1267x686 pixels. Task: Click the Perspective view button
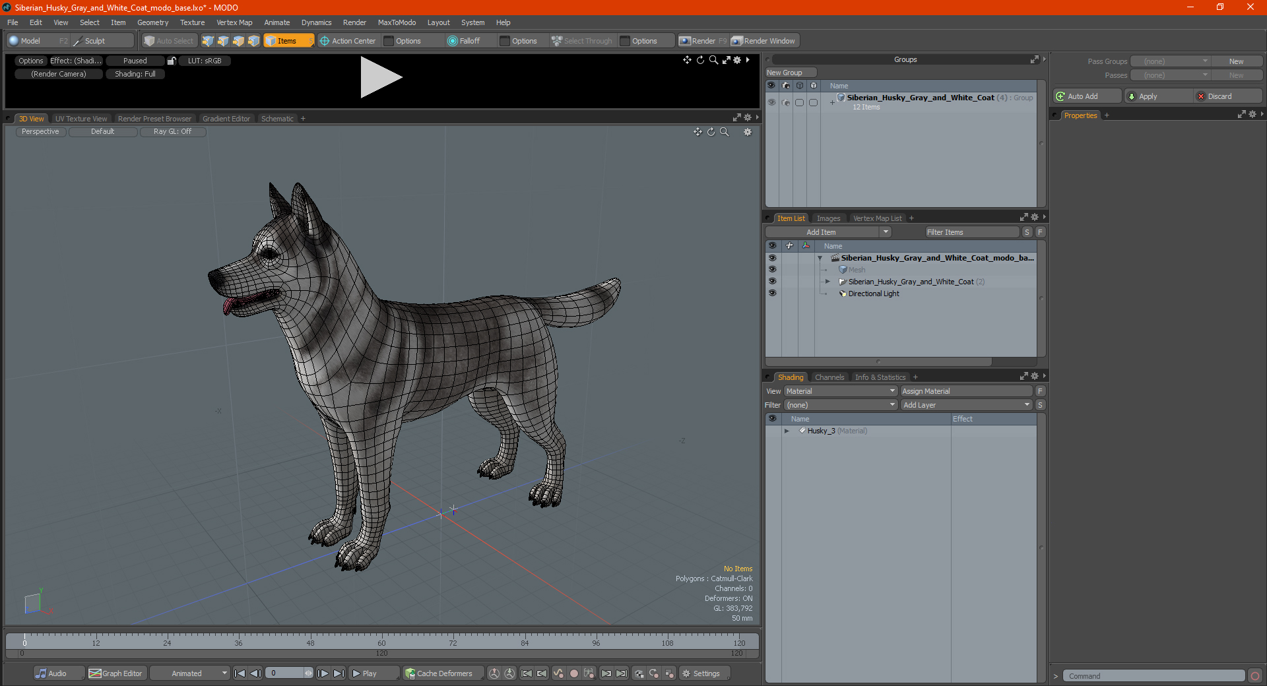coord(40,132)
